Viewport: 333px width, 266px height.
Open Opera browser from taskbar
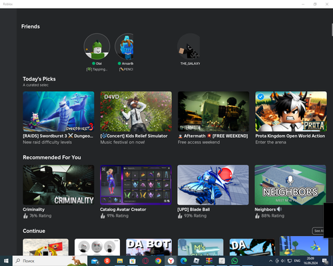coord(145,261)
